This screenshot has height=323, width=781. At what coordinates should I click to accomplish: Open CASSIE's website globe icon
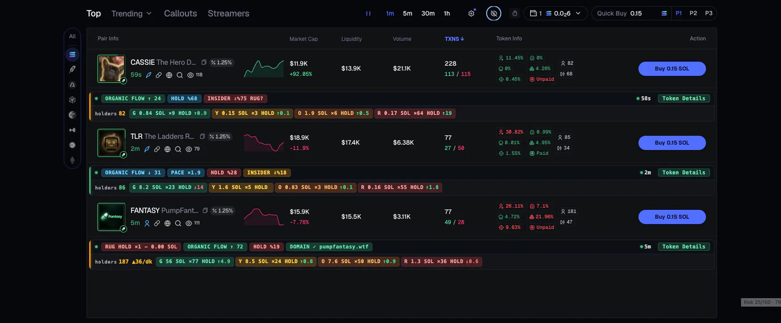(x=169, y=75)
